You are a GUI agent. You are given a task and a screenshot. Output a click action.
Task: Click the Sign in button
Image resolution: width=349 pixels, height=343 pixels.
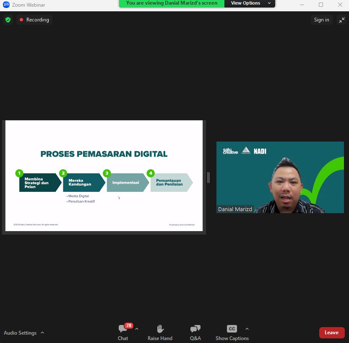pos(321,20)
